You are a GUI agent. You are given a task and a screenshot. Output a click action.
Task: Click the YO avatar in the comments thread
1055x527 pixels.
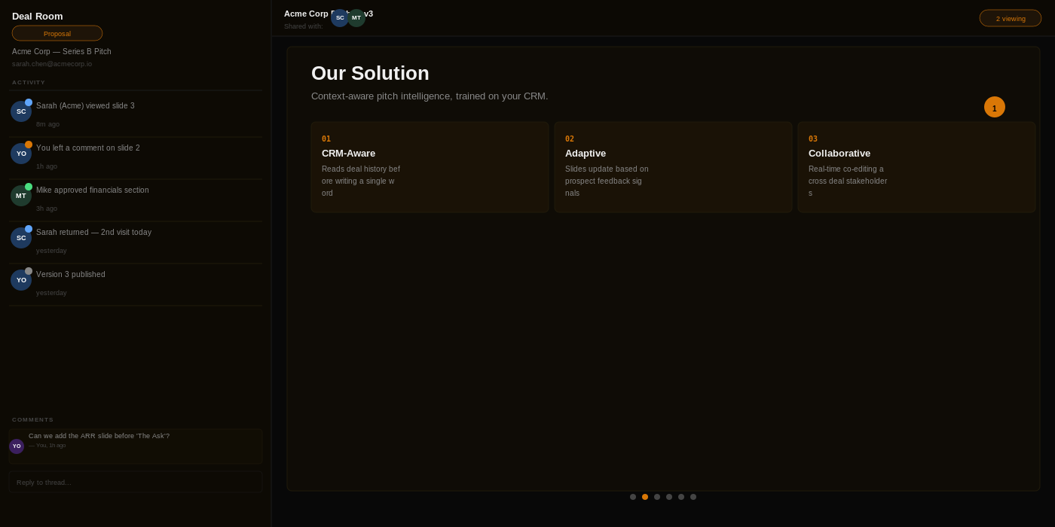coord(17,446)
